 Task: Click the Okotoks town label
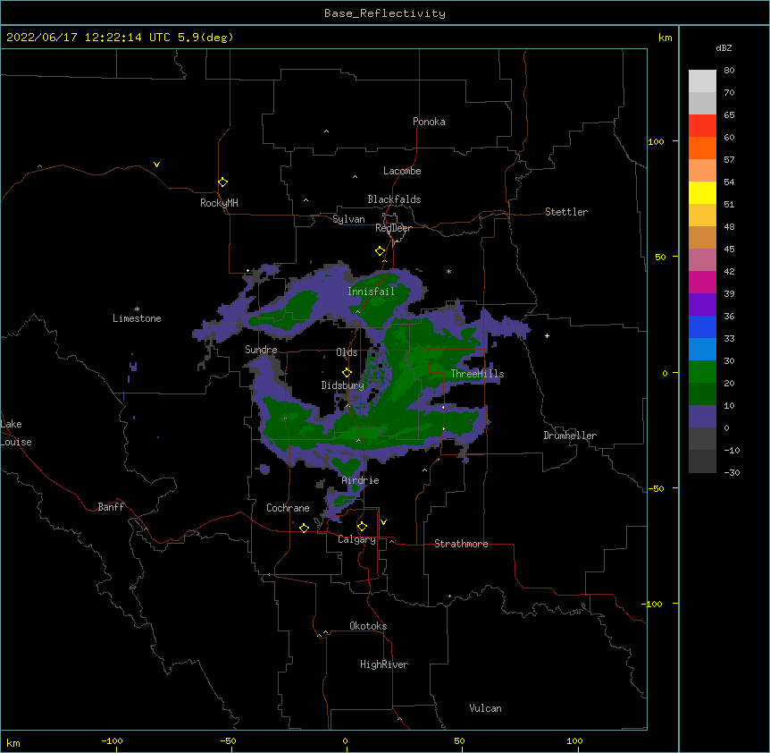[x=368, y=626]
